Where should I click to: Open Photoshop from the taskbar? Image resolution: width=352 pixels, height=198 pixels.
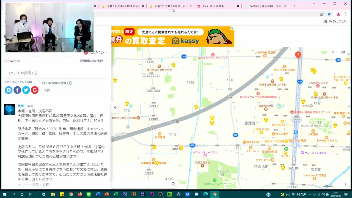pyautogui.click(x=124, y=194)
